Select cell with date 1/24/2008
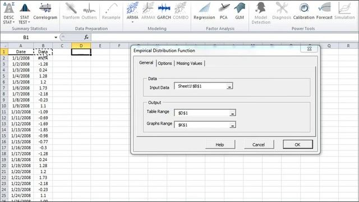359x202 pixels. pyautogui.click(x=21, y=196)
